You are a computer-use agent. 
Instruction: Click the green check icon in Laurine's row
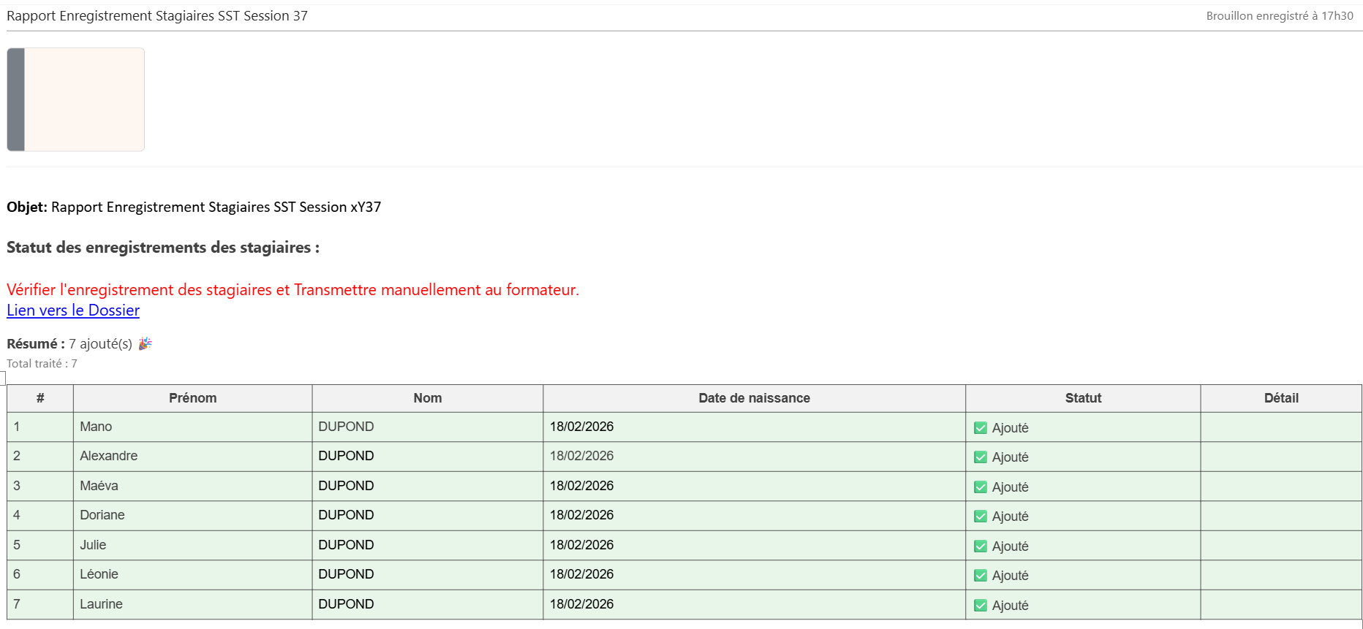point(981,606)
